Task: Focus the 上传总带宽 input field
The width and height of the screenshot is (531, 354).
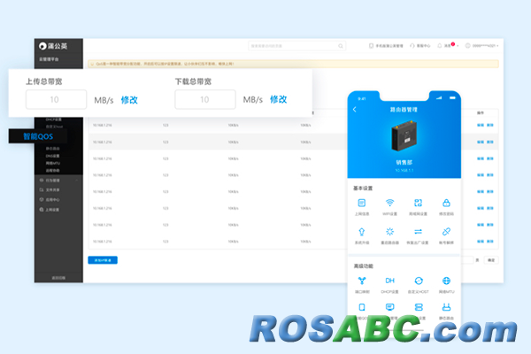Action: (57, 100)
